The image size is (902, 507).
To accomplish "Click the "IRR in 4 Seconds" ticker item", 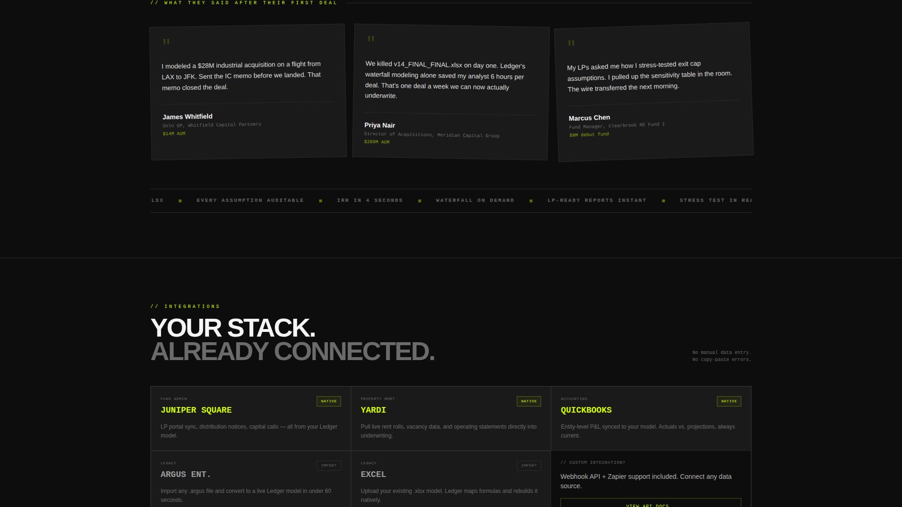I will click(370, 200).
